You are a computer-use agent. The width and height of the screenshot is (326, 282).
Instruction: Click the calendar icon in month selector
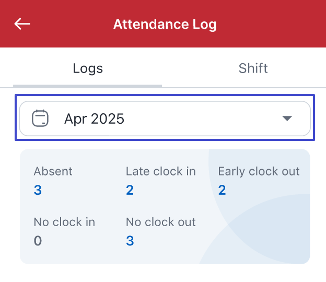click(x=40, y=119)
